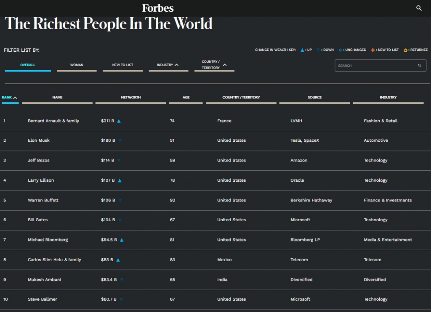Click the Oracle source cell

297,180
